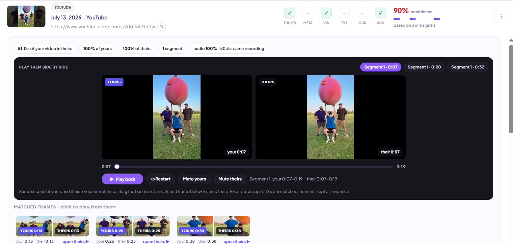Click the 100% of theirs chip

click(137, 49)
